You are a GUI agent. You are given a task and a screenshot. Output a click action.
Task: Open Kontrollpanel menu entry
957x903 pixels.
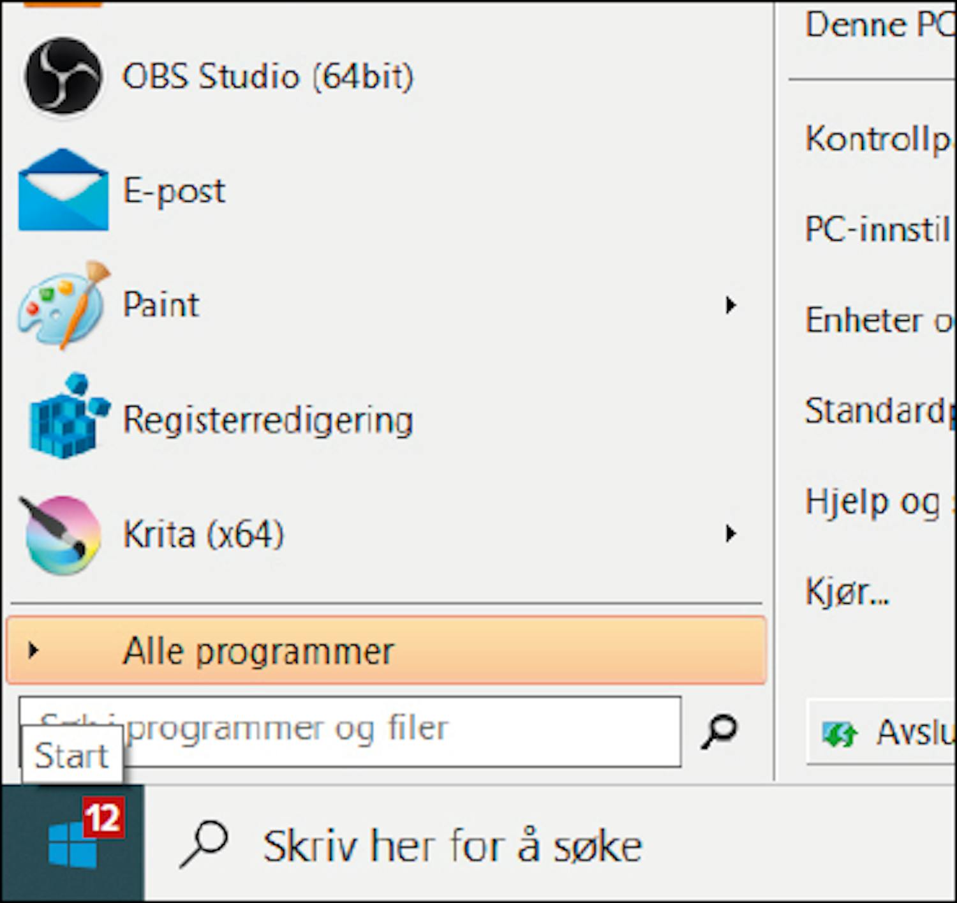[x=879, y=138]
